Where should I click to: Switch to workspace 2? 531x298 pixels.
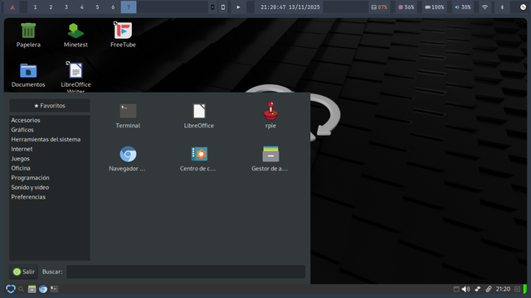pyautogui.click(x=51, y=7)
